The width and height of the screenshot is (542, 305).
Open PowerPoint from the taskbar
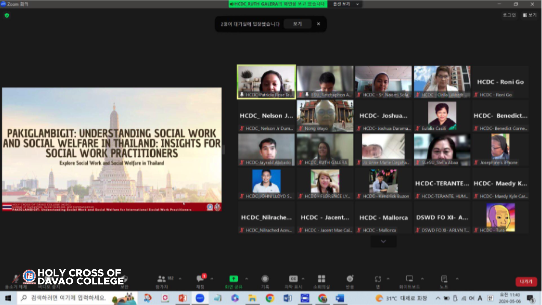coord(182,298)
